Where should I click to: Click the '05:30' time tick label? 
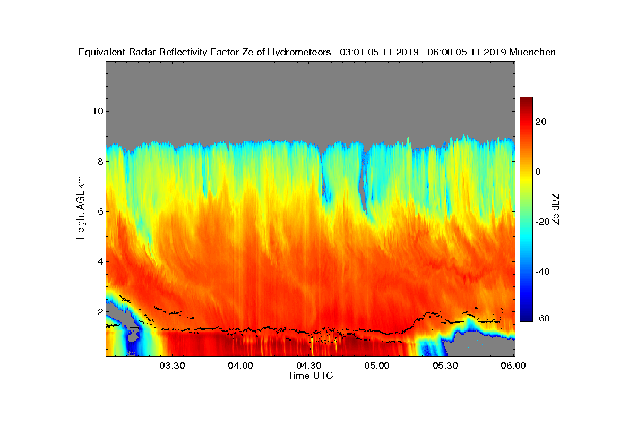(445, 365)
